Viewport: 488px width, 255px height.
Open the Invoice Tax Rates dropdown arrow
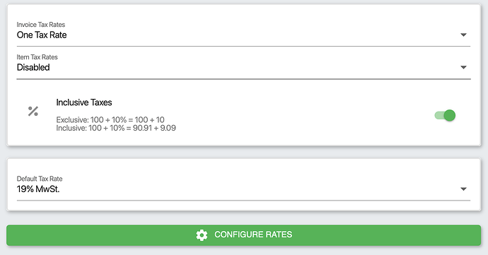click(x=463, y=35)
